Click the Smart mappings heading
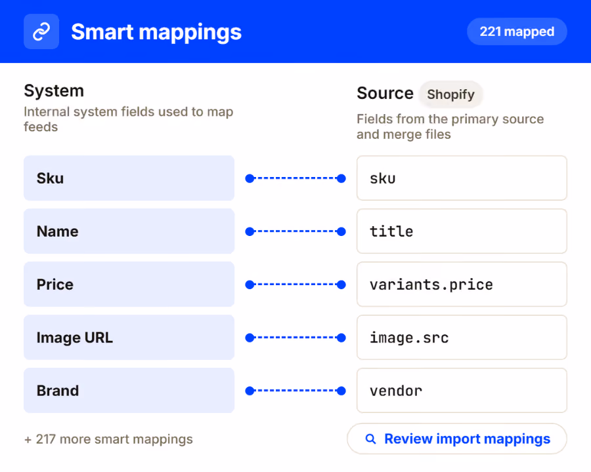Viewport: 591px width, 472px height. [156, 32]
